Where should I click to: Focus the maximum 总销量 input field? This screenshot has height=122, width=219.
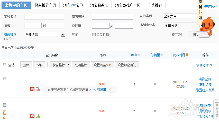click(x=124, y=26)
